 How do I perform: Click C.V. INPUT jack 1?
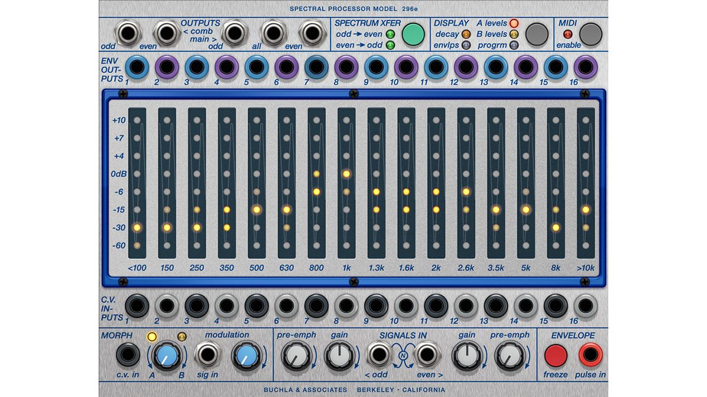pos(137,306)
